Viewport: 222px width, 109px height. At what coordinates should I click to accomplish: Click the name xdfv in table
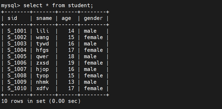(42, 89)
